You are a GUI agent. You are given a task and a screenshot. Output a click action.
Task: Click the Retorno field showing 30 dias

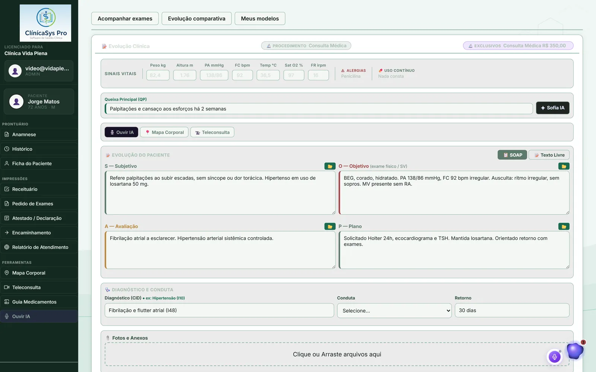512,310
